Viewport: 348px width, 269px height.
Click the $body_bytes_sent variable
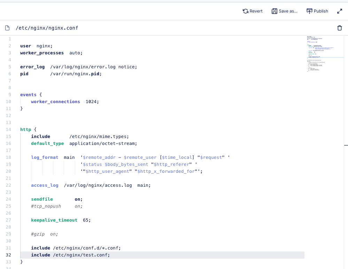(x=126, y=164)
